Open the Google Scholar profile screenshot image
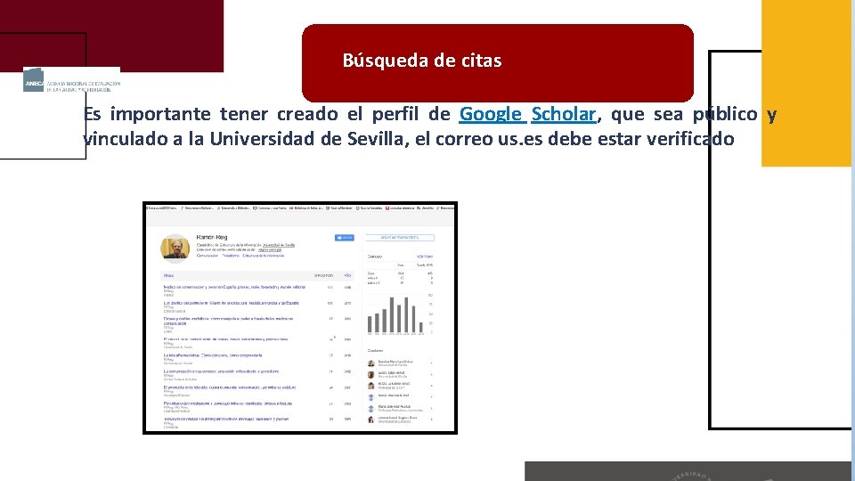The image size is (855, 481). 300,318
